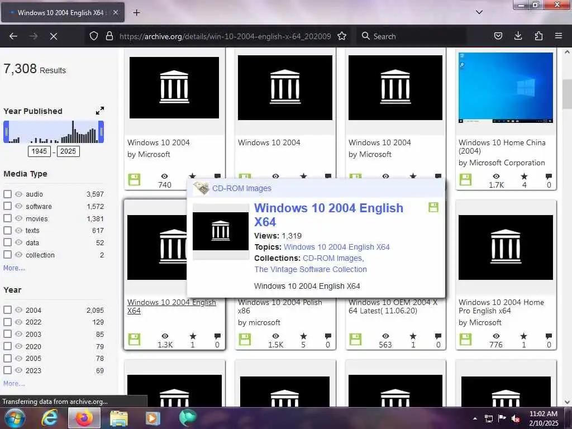Check the year 2004 filter box

(7, 310)
